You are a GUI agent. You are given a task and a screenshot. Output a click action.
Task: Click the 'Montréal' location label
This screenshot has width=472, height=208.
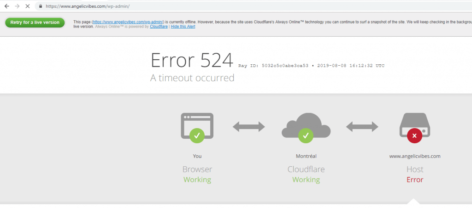coord(306,156)
